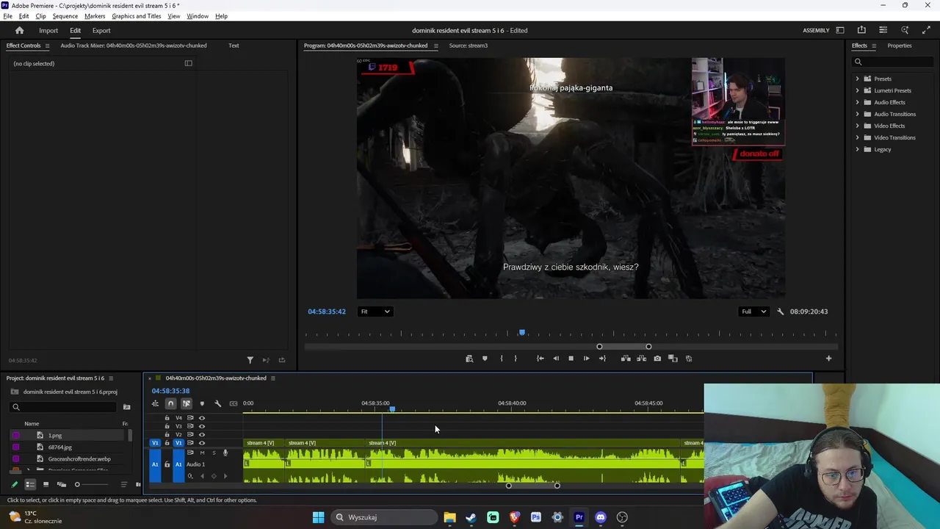
Task: Stop playback in the program monitor
Action: [571, 359]
